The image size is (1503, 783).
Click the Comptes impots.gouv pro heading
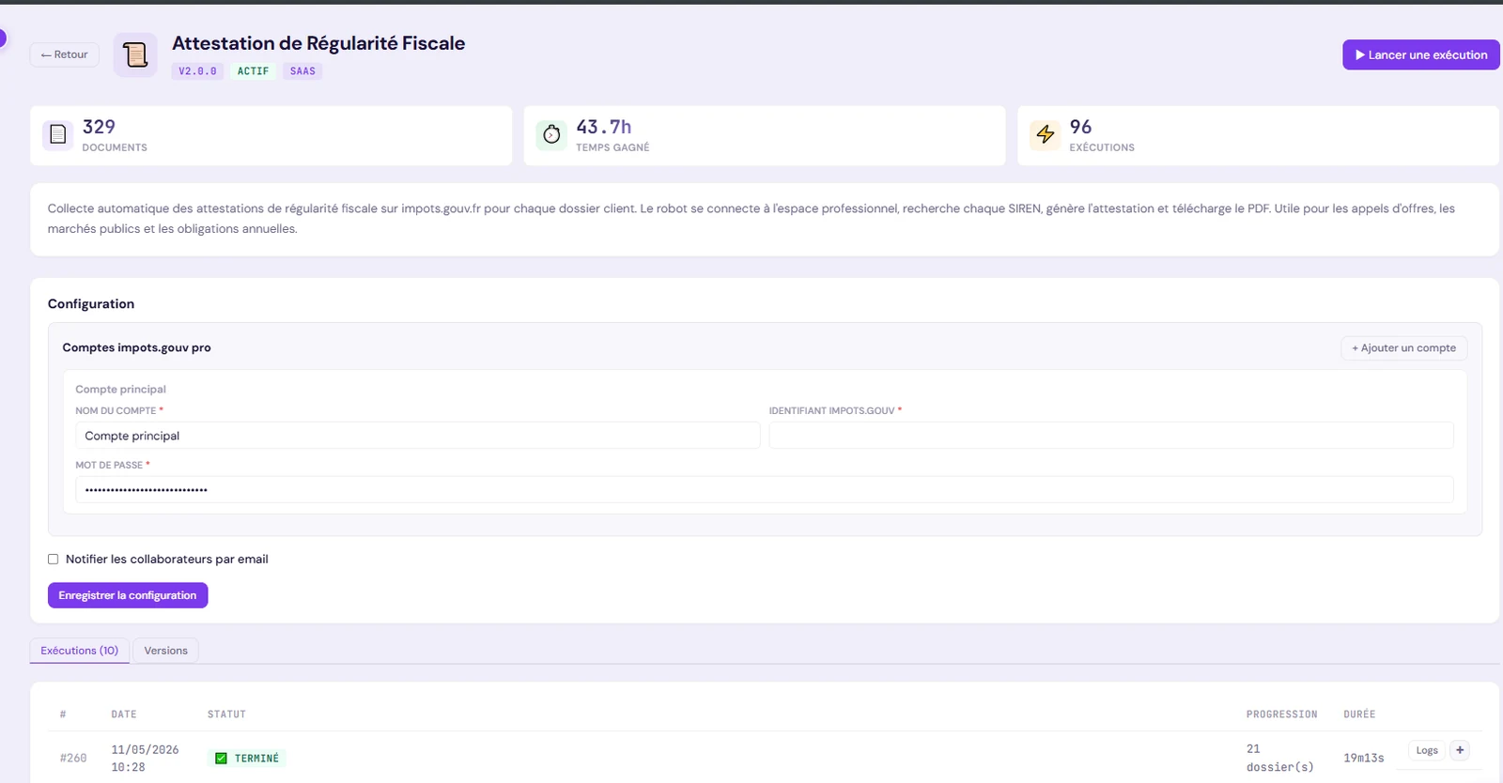pos(136,347)
